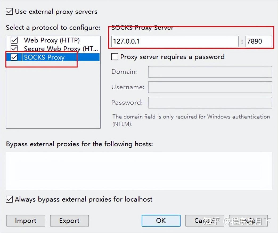This screenshot has height=233, width=278.
Task: Select Secure Web Proxy list entry
Action: (x=61, y=49)
